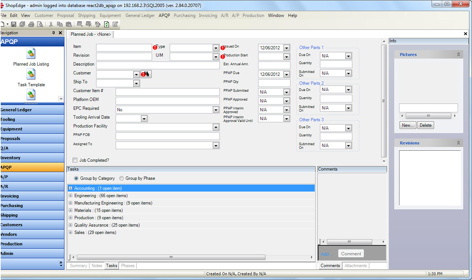472x280 pixels.
Task: Open the Task Template icon
Action: tap(31, 74)
